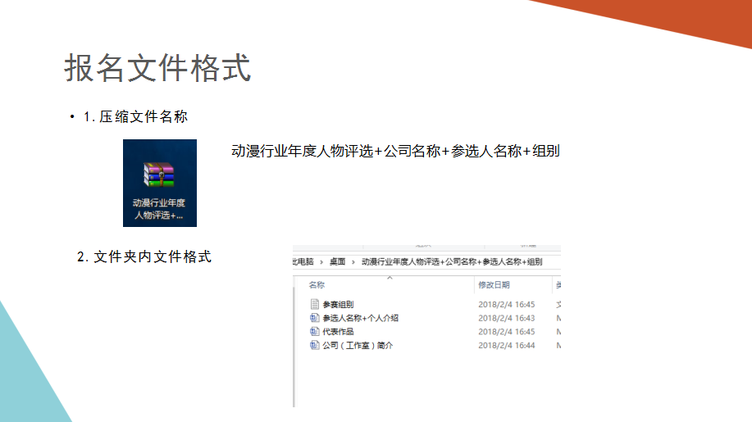Expand the chevron after 桌面 breadcrumb
The image size is (752, 422).
pyautogui.click(x=353, y=262)
